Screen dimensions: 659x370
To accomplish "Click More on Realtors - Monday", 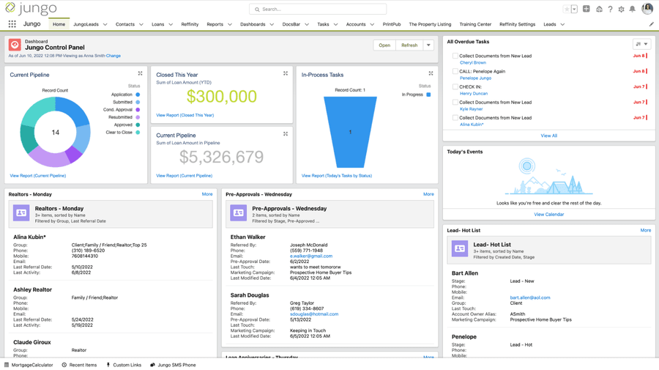I will tap(207, 194).
